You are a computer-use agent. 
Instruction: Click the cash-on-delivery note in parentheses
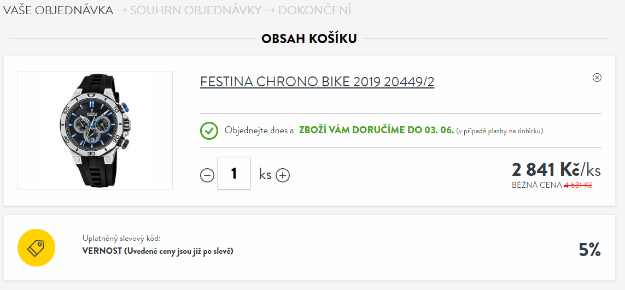pos(500,131)
